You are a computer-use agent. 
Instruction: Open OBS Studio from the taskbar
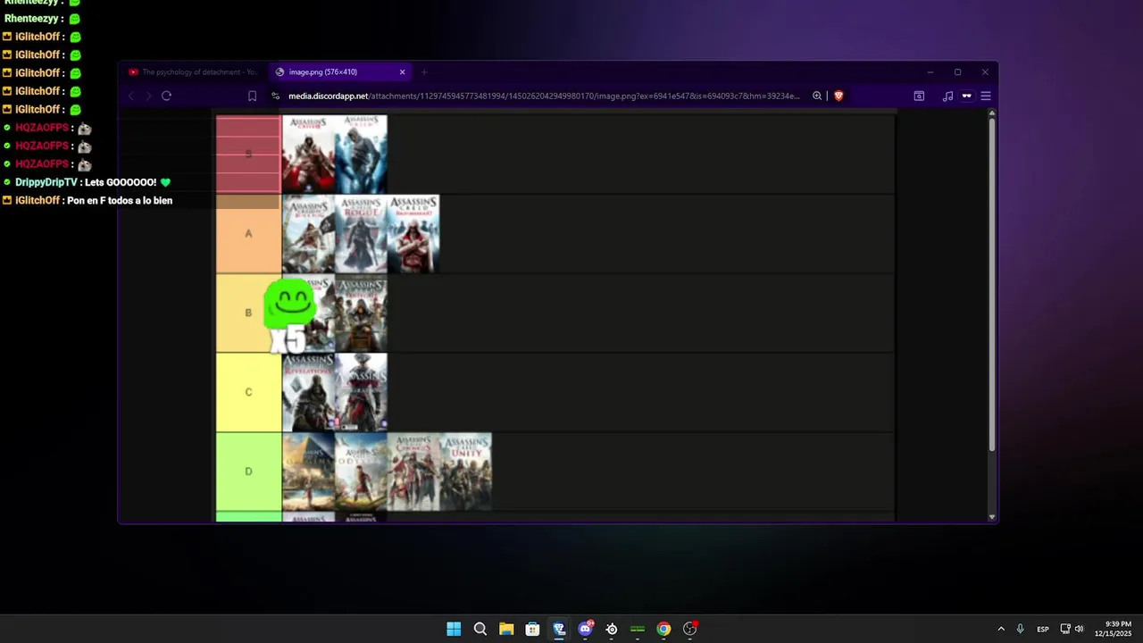pos(690,629)
